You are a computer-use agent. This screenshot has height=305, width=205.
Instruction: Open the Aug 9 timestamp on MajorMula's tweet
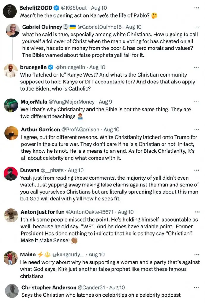point(105,102)
